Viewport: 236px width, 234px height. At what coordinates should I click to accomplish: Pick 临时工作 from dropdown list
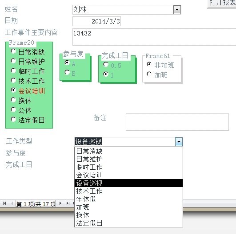129,167
